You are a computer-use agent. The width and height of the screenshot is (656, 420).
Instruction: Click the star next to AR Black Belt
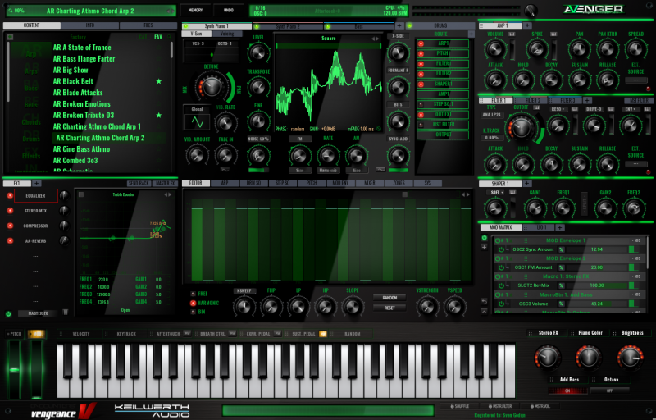[x=158, y=81]
